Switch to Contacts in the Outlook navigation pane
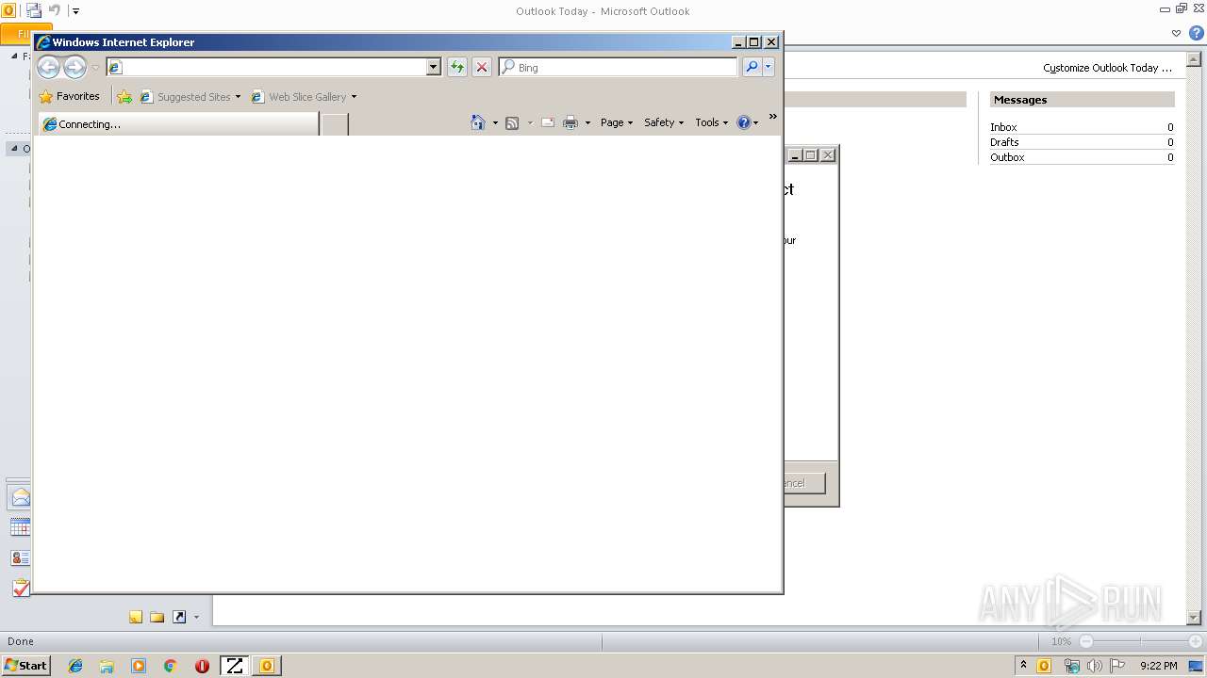 click(x=20, y=557)
